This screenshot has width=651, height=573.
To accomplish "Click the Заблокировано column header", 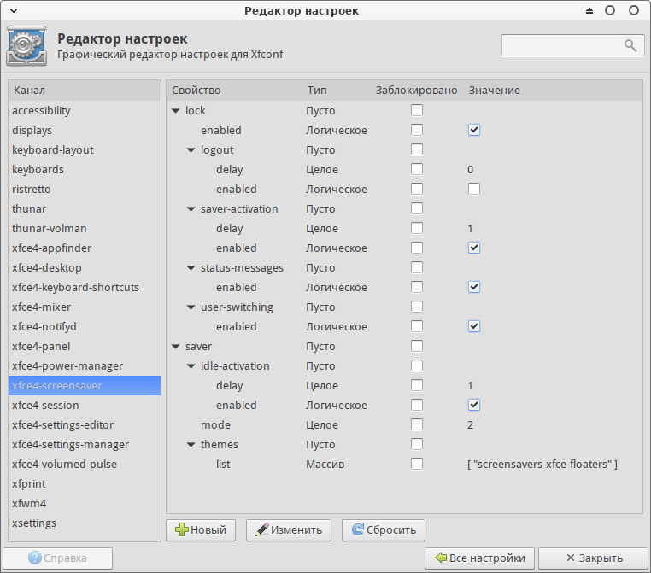I will (417, 91).
